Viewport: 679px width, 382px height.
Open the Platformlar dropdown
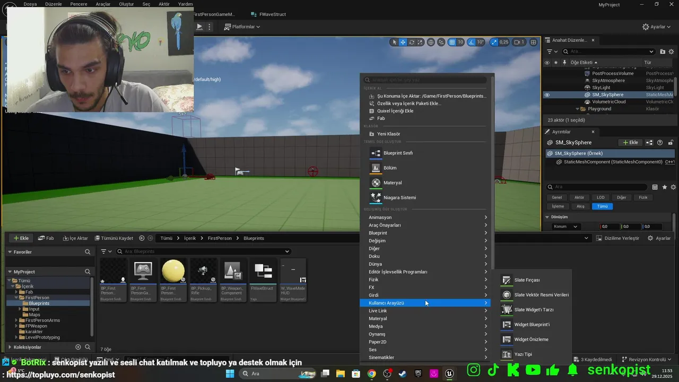(x=242, y=27)
